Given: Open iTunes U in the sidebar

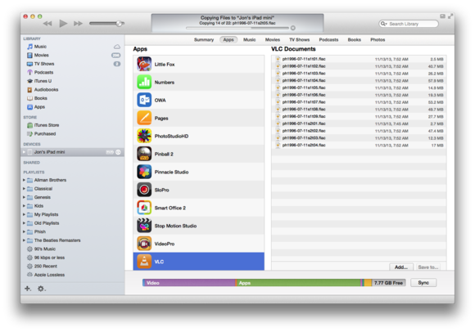Looking at the screenshot, I should click(x=43, y=81).
